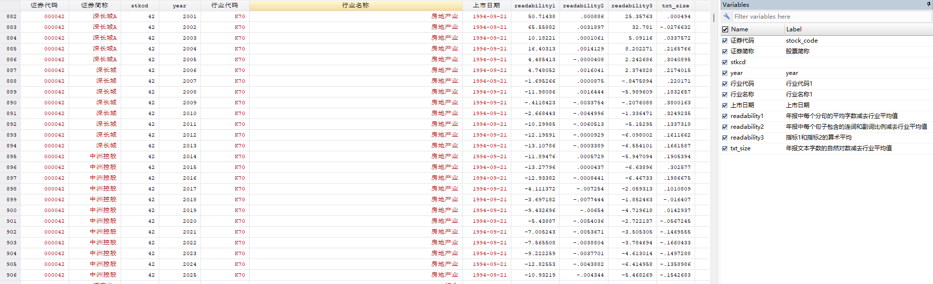Select row number 894
Image resolution: width=933 pixels, height=284 pixels.
pyautogui.click(x=11, y=145)
